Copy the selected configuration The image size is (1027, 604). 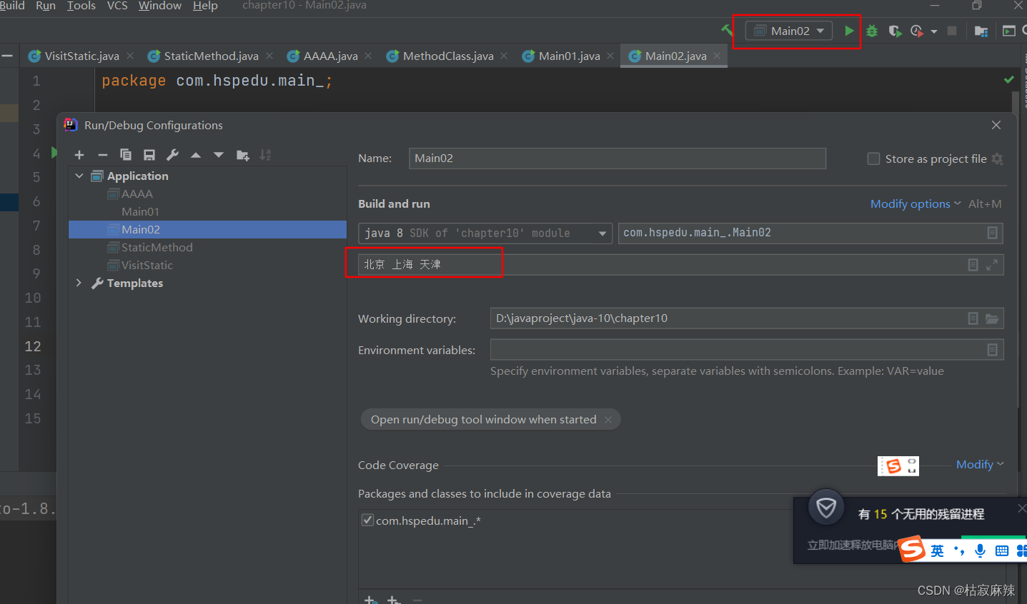click(x=126, y=155)
